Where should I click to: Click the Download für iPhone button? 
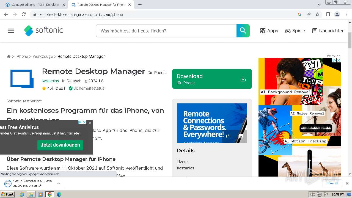tap(212, 79)
